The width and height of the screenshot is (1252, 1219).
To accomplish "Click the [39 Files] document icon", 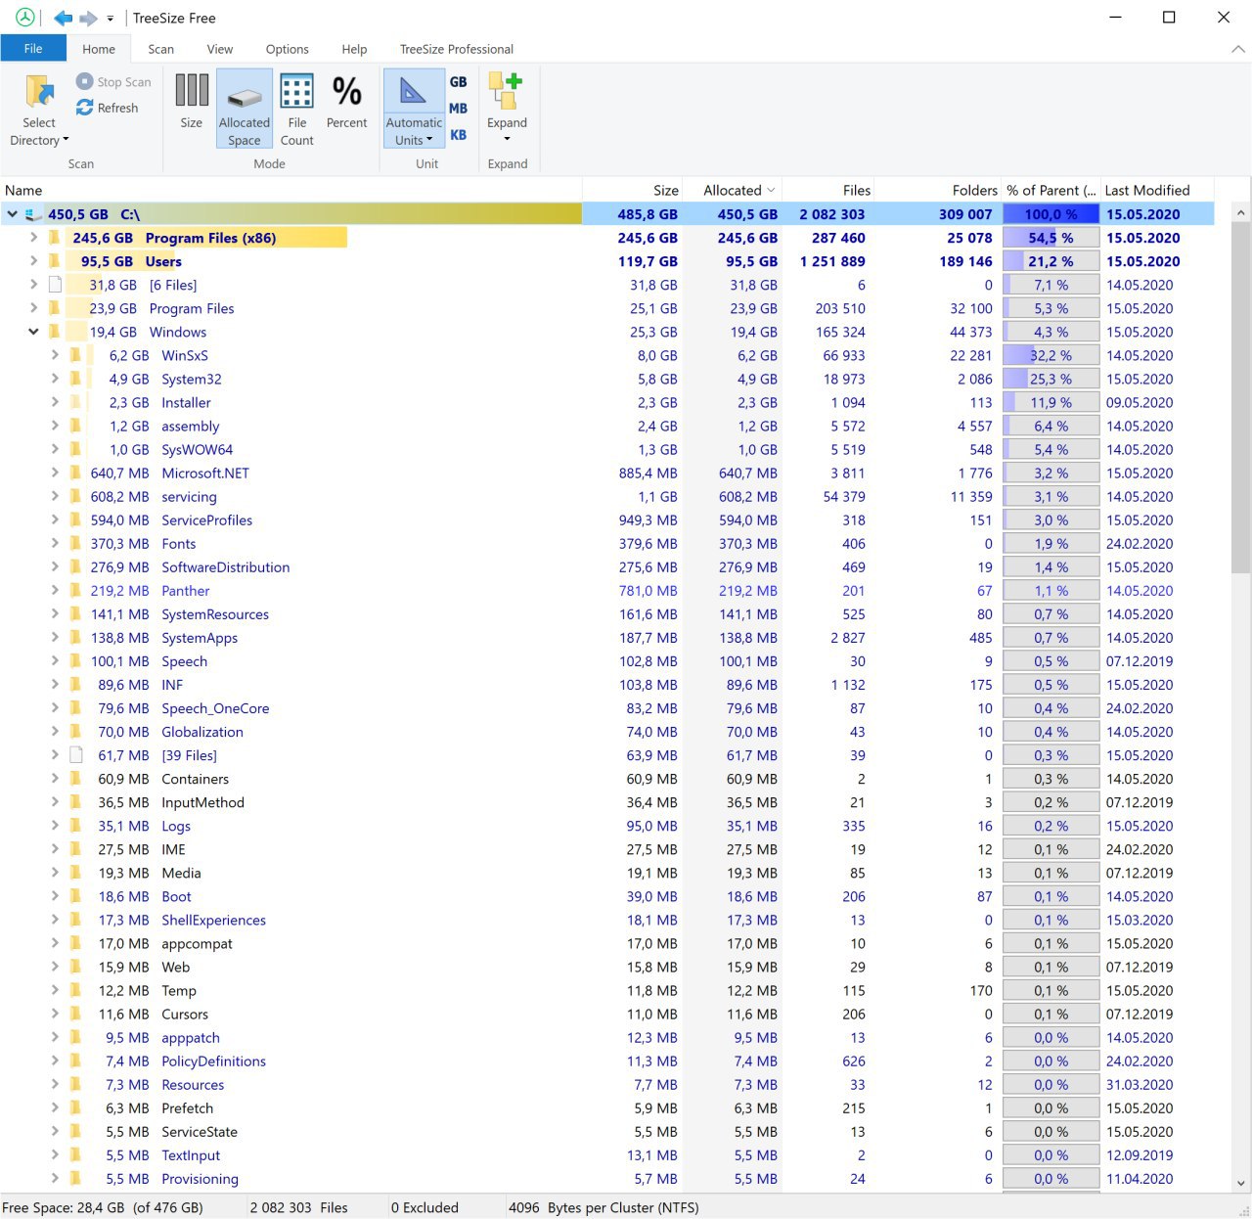I will [76, 755].
